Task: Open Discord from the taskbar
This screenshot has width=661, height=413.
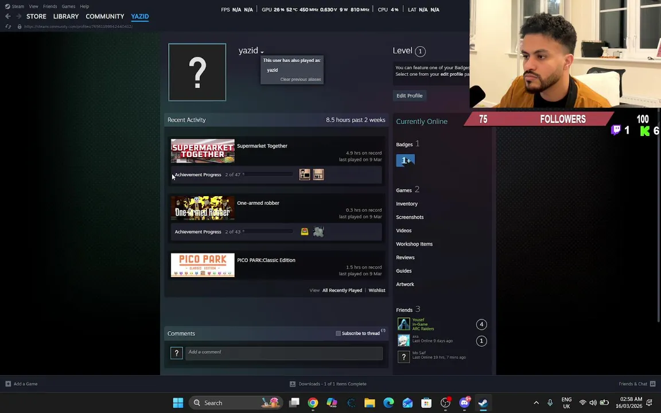Action: [x=464, y=403]
